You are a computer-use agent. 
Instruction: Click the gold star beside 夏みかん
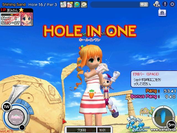click(x=21, y=10)
